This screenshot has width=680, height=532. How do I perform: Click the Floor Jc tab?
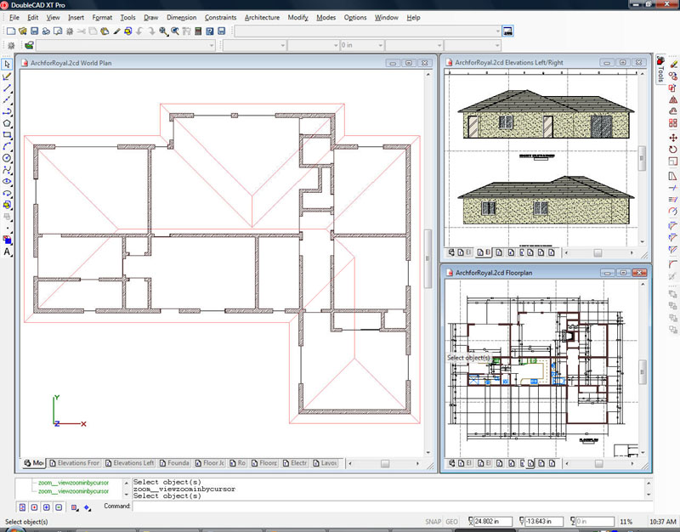click(209, 463)
